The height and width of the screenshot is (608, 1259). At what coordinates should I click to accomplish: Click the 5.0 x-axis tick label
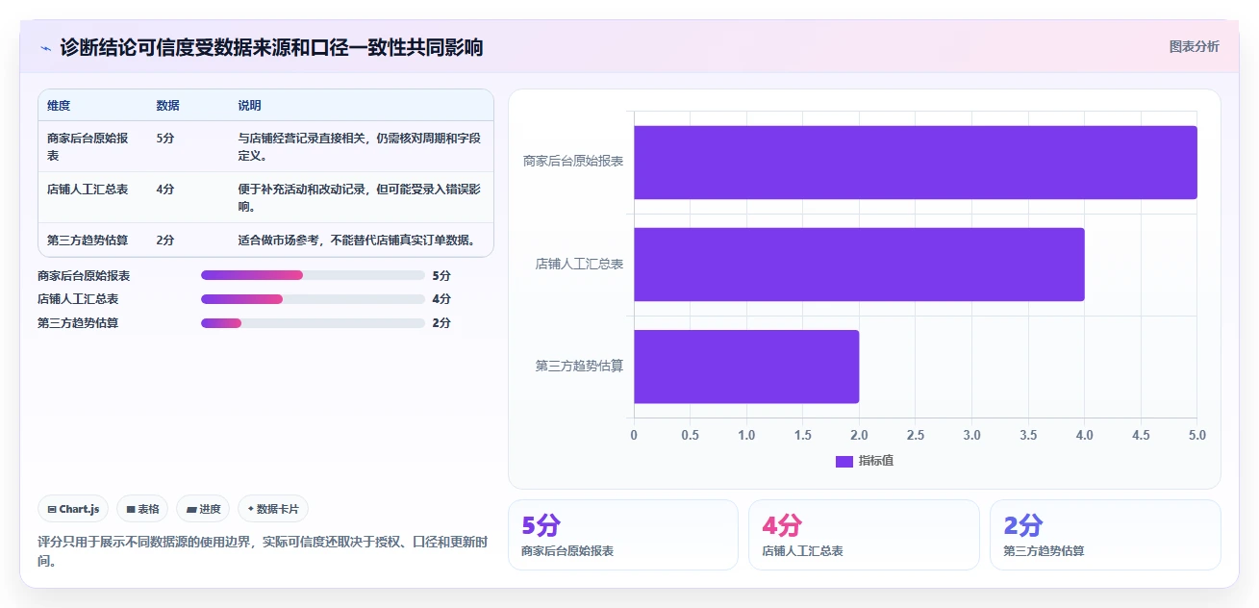[x=1197, y=435]
